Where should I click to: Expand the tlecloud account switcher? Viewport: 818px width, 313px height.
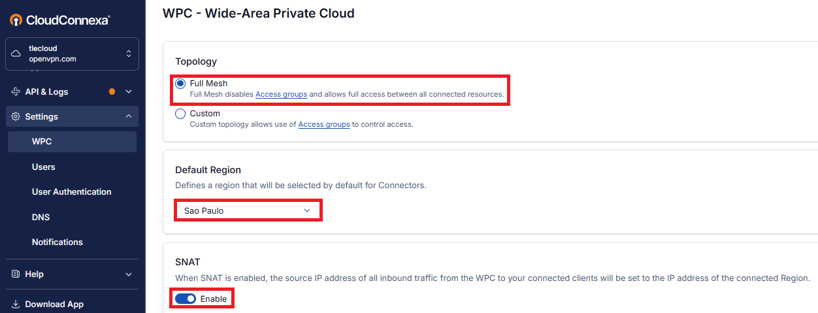click(128, 54)
